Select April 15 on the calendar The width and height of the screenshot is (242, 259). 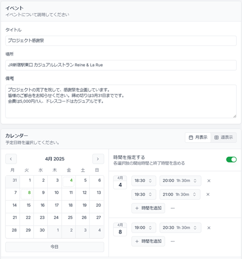pos(27,207)
